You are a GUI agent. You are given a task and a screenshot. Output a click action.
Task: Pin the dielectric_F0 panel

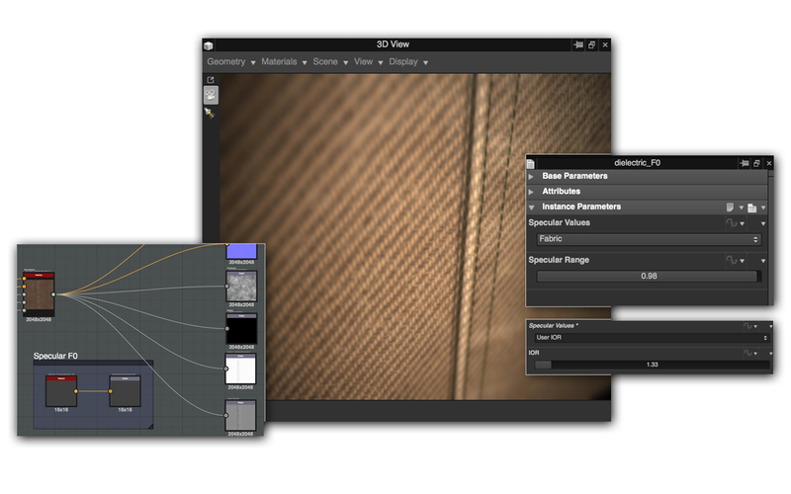click(x=744, y=163)
